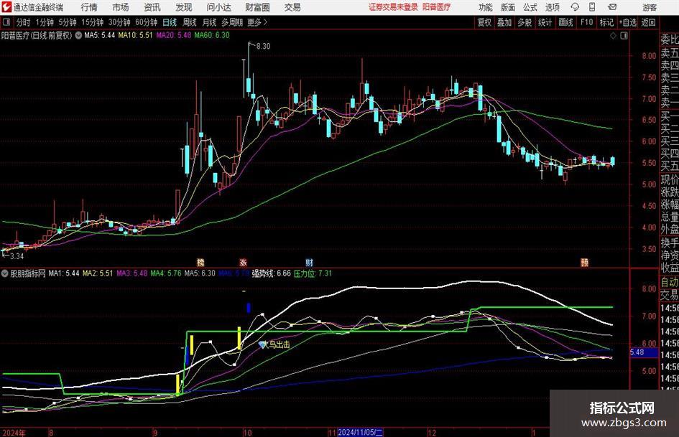The width and height of the screenshot is (679, 437).
Task: Click the 鸟出击 signal marker icon
Action: [x=262, y=344]
